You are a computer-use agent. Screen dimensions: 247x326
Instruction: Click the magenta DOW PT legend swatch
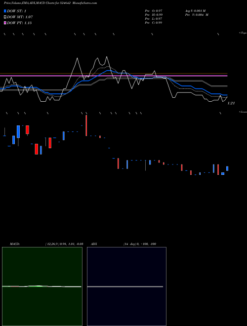coord(5,23)
